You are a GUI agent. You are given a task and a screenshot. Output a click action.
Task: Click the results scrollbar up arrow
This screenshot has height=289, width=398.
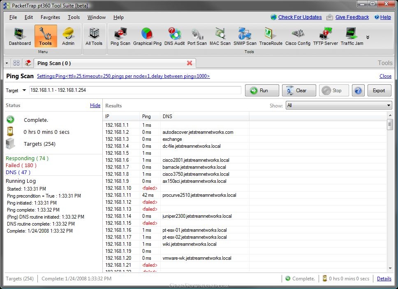tap(390, 116)
